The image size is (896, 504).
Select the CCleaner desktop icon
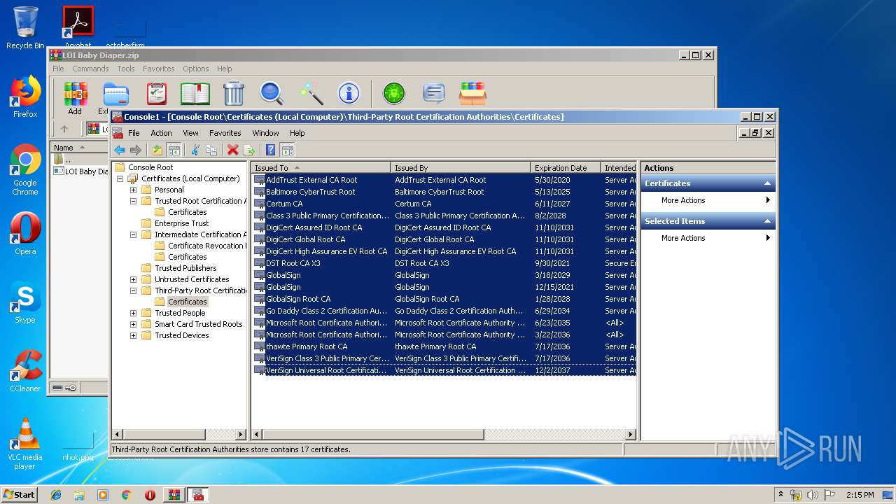(25, 372)
